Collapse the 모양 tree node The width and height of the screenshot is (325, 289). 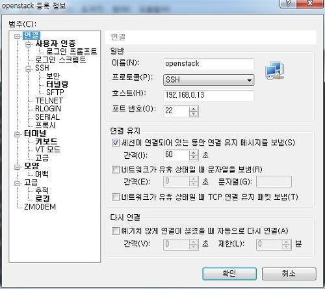[17, 167]
